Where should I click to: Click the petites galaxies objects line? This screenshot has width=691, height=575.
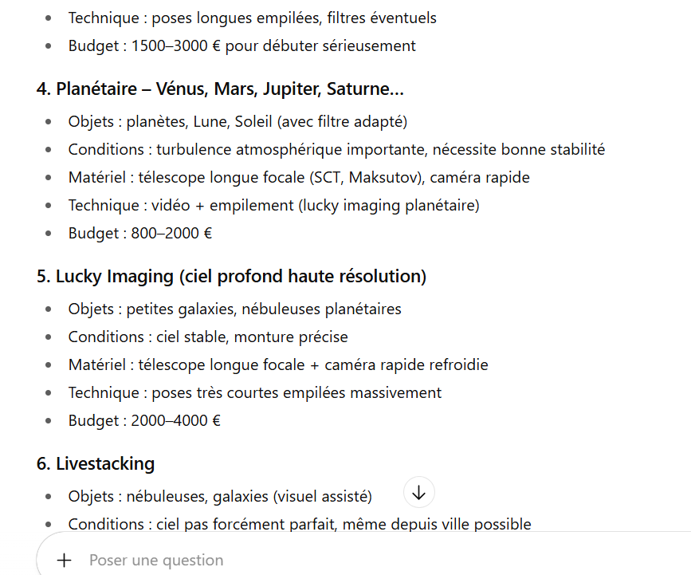click(x=234, y=309)
